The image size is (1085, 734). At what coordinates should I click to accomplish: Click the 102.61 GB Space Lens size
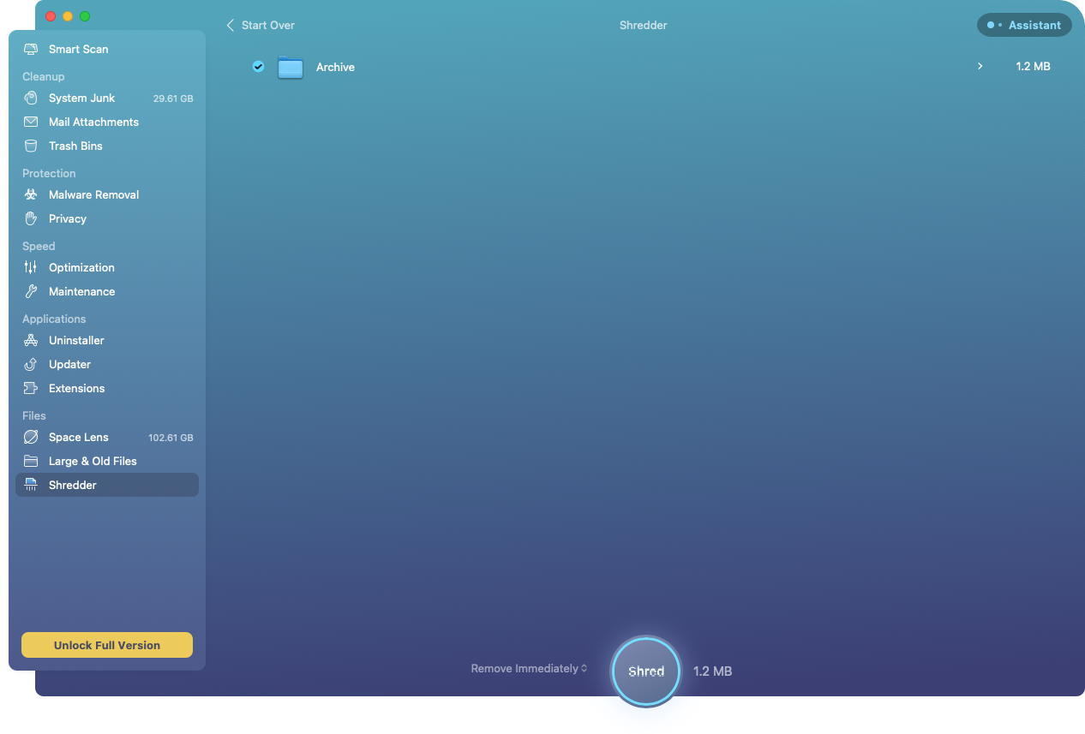point(171,438)
